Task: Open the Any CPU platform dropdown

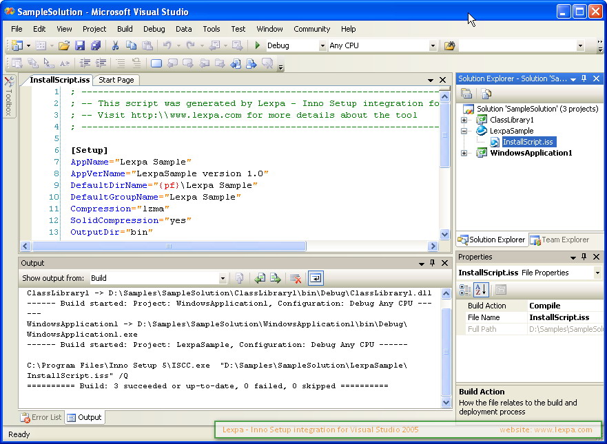Action: (433, 46)
